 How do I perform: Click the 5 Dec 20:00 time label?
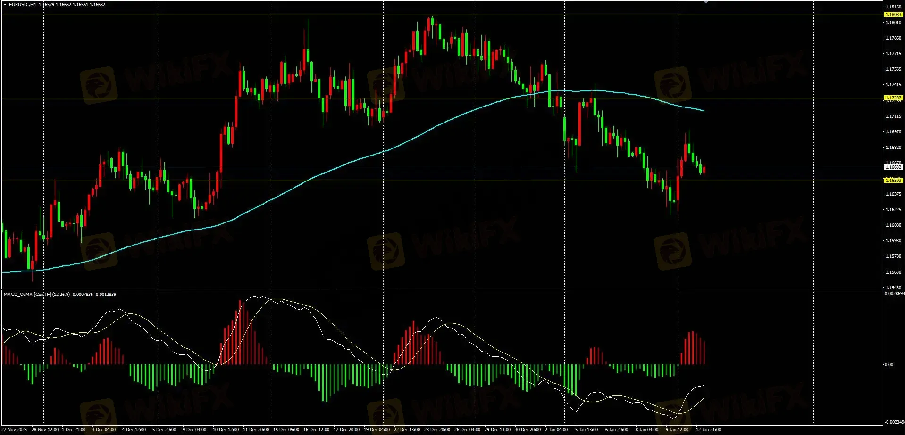click(164, 430)
